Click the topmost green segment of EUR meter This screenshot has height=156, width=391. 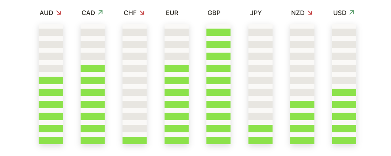pos(176,68)
